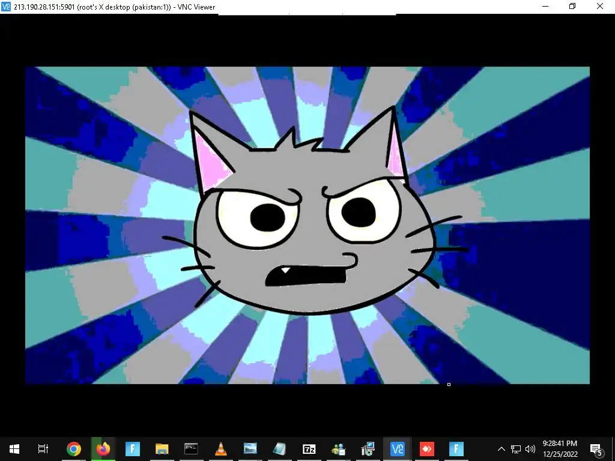Open the Command Prompt taskbar icon
The height and width of the screenshot is (461, 615).
click(191, 449)
